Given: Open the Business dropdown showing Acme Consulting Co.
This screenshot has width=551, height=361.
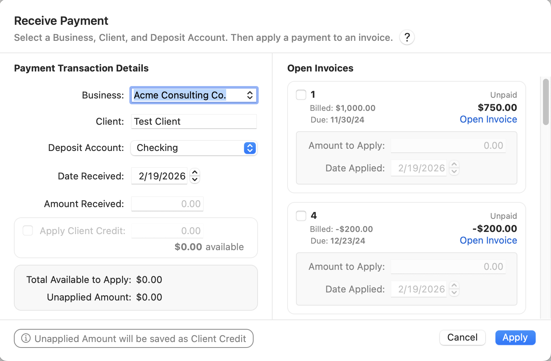Looking at the screenshot, I should tap(194, 95).
